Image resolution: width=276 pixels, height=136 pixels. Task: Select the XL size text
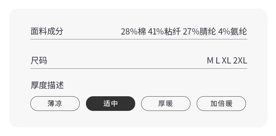click(226, 61)
